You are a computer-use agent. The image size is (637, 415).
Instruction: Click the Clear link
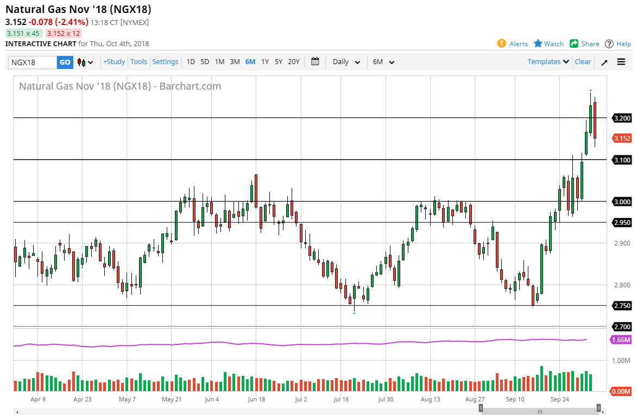pos(583,61)
